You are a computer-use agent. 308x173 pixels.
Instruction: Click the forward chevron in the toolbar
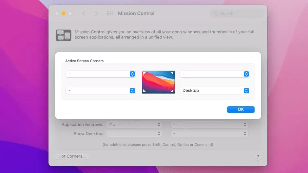pyautogui.click(x=96, y=13)
